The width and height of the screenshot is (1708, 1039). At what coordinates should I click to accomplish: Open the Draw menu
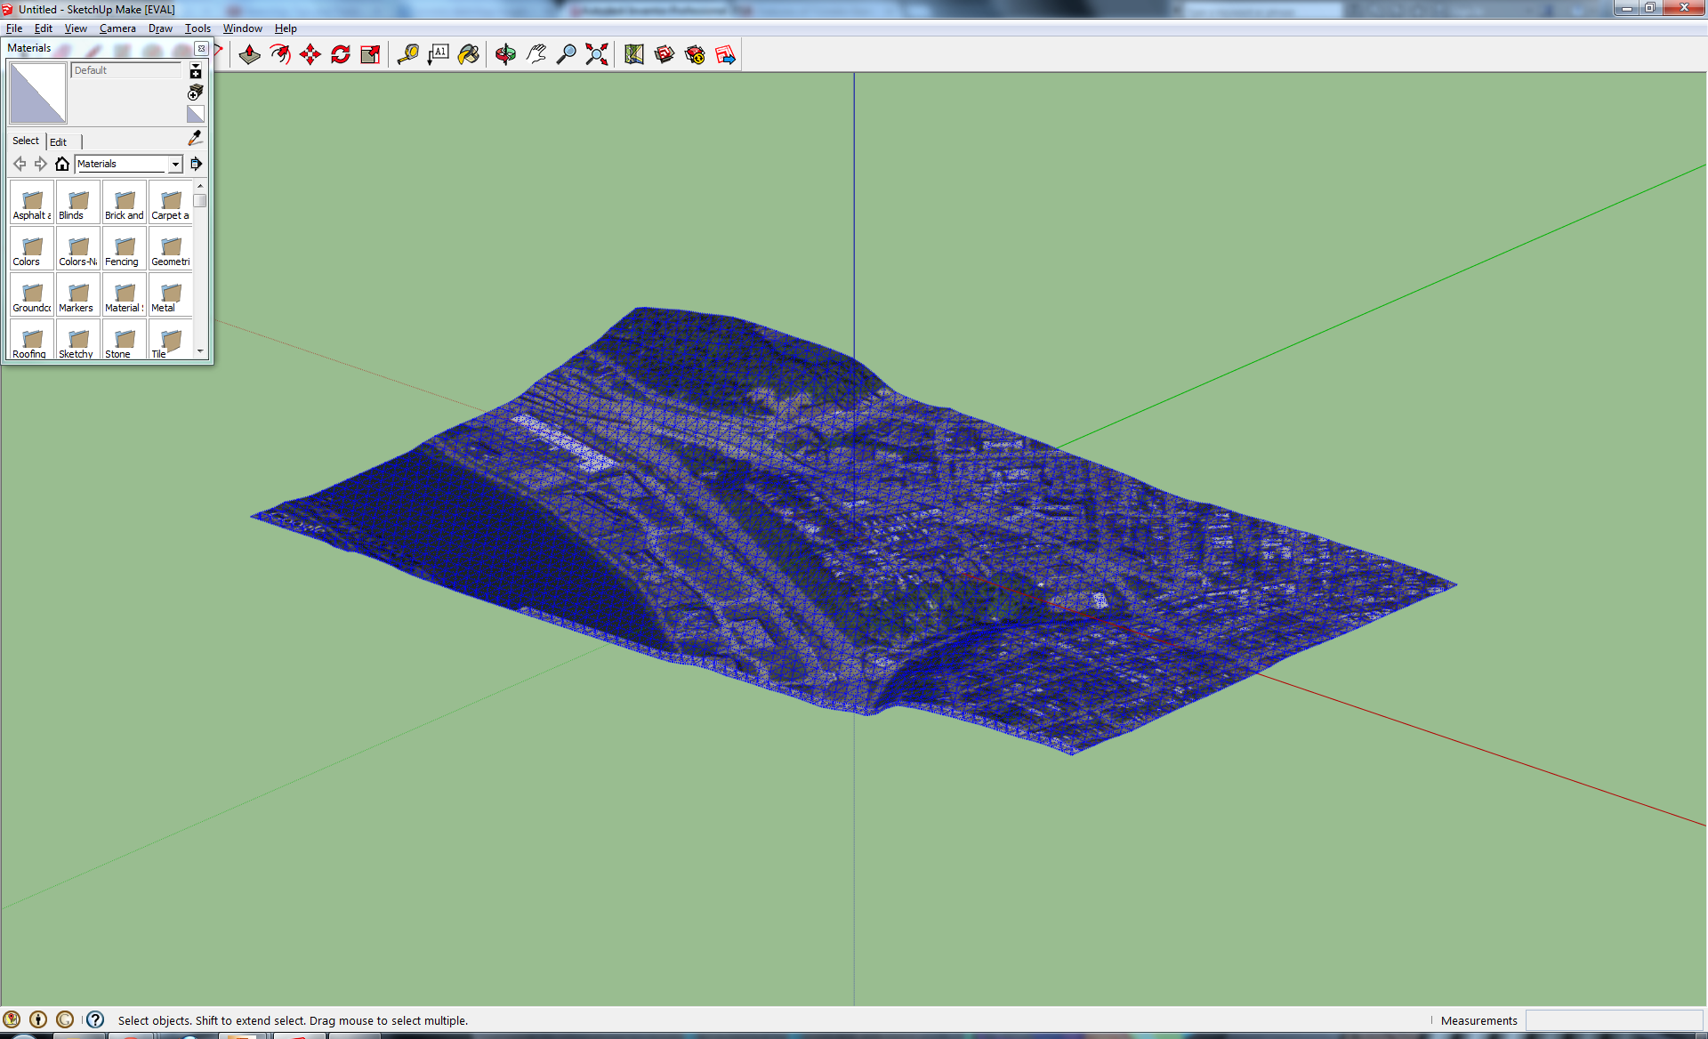tap(160, 28)
